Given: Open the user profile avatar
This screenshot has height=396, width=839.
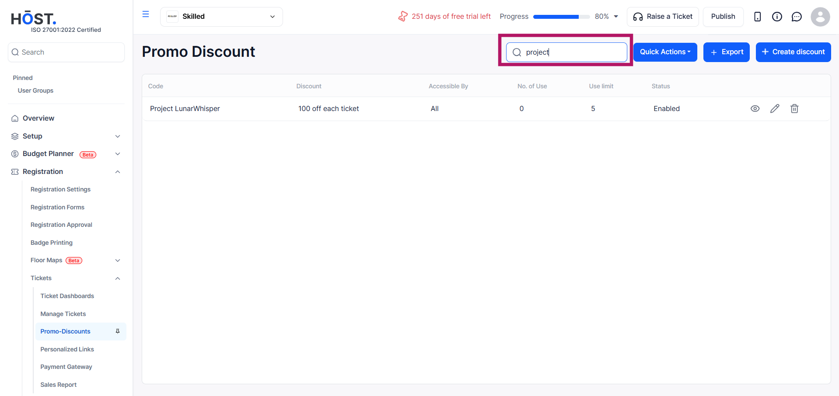Looking at the screenshot, I should [x=820, y=17].
